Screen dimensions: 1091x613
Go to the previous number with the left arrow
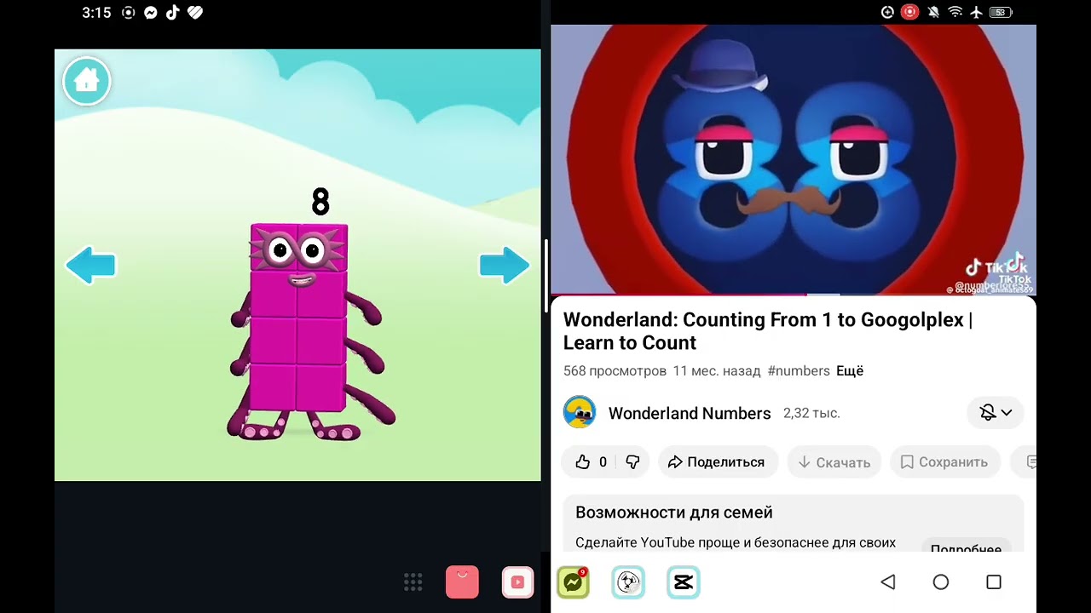click(90, 266)
